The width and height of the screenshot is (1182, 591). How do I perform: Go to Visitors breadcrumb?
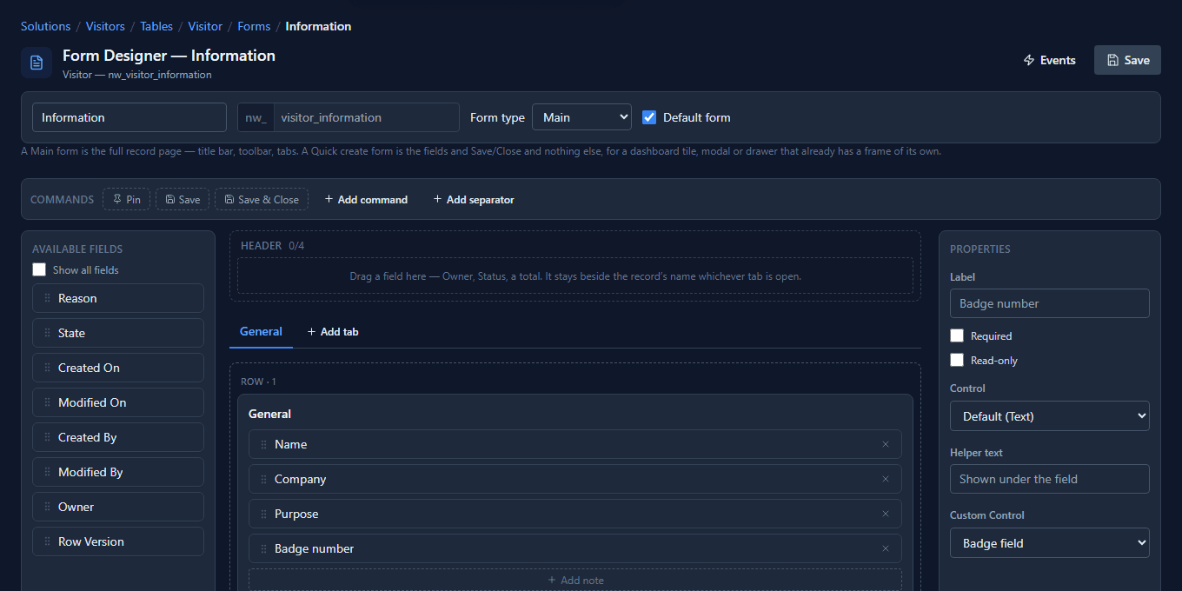tap(105, 26)
